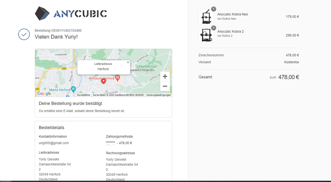Click the Klinikum Herford hospital marker
This screenshot has height=182, width=331.
117,78
